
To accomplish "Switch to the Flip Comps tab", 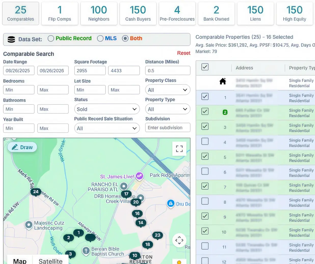I will pos(60,14).
